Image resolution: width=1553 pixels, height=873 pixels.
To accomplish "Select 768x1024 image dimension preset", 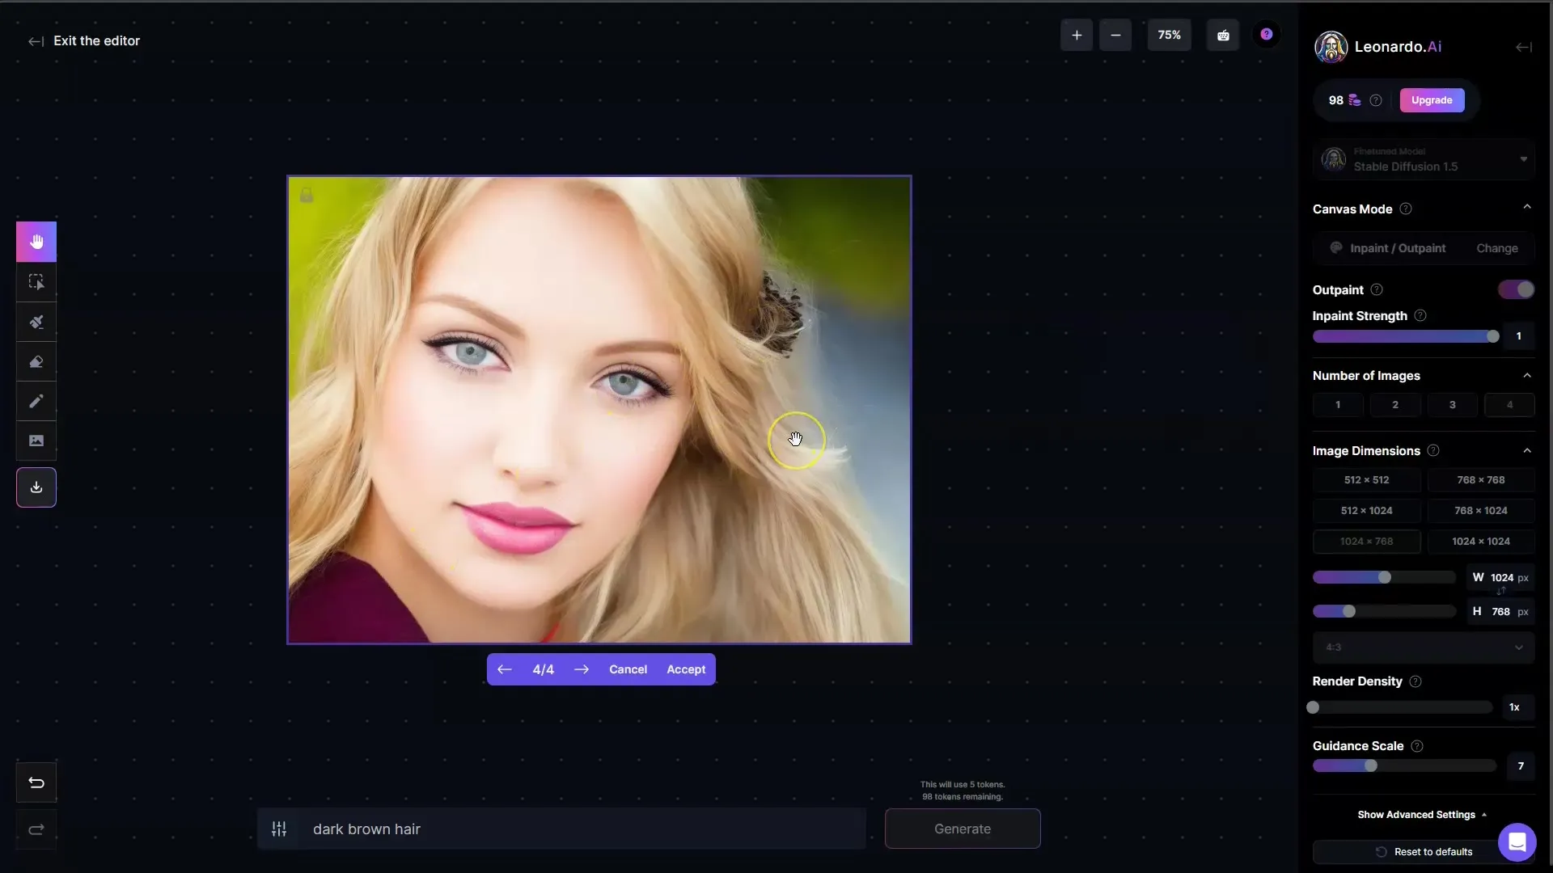I will point(1482,509).
